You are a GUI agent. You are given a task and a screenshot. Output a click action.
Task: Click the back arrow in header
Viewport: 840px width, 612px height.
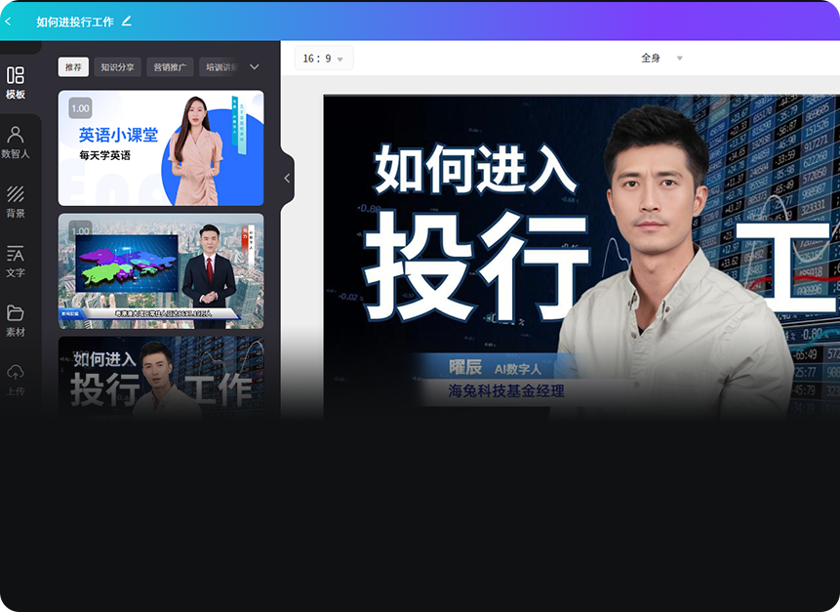tap(9, 21)
